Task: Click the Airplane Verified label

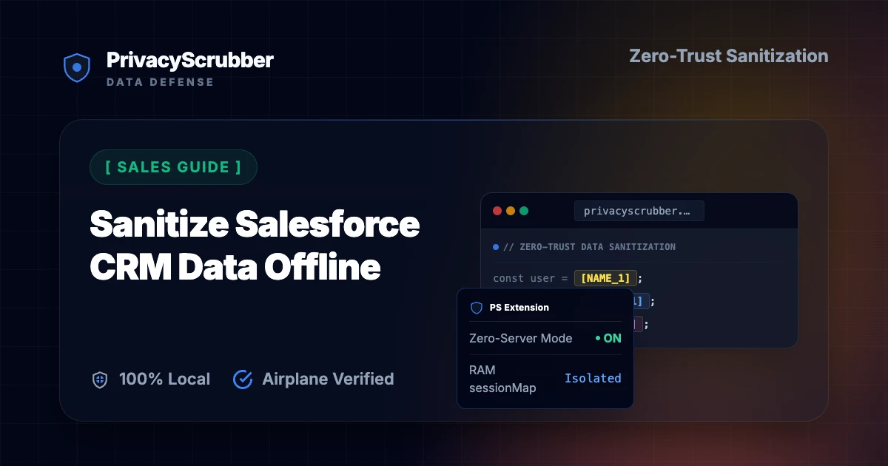Action: 328,379
